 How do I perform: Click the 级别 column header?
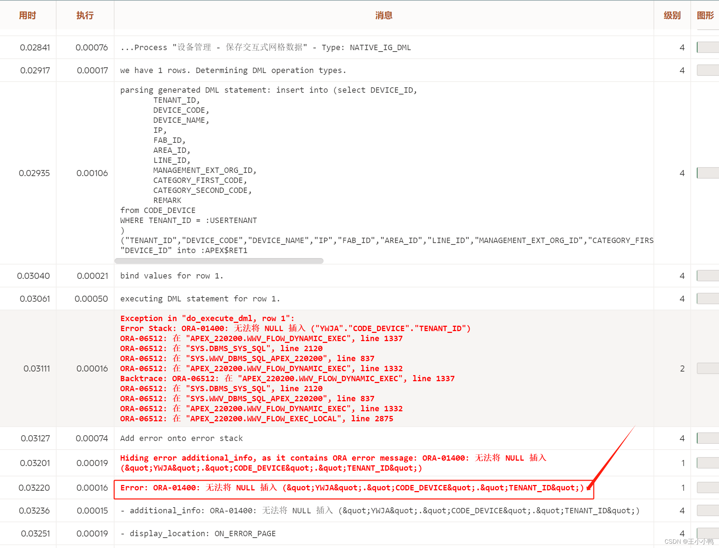[x=672, y=15]
